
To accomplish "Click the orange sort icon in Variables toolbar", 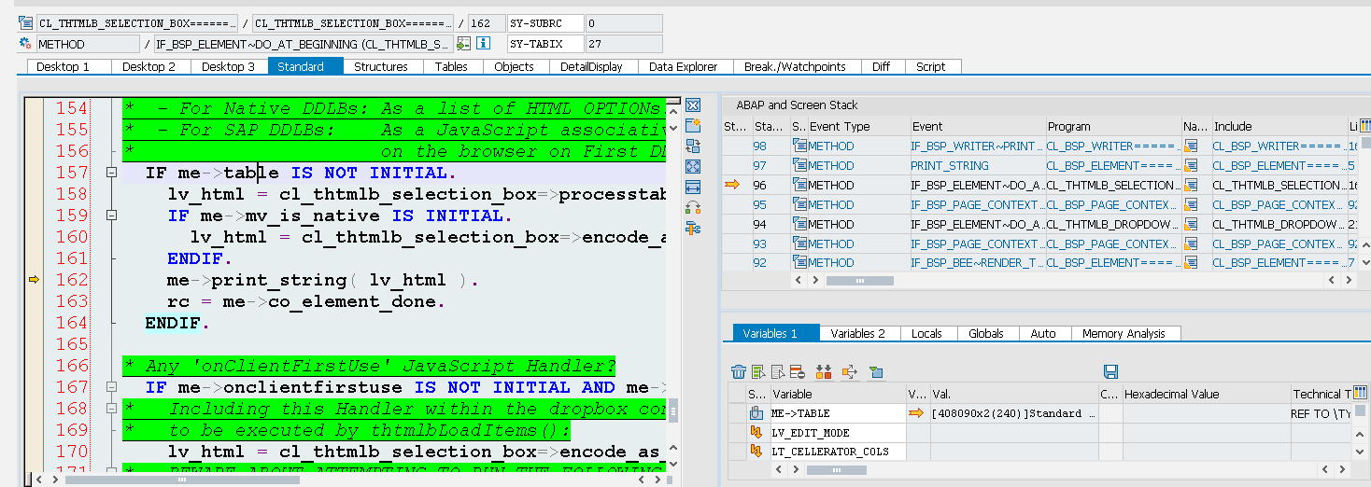I will pyautogui.click(x=824, y=371).
